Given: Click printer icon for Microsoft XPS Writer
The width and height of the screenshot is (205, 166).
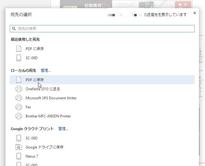Looking at the screenshot, I should point(19,98).
